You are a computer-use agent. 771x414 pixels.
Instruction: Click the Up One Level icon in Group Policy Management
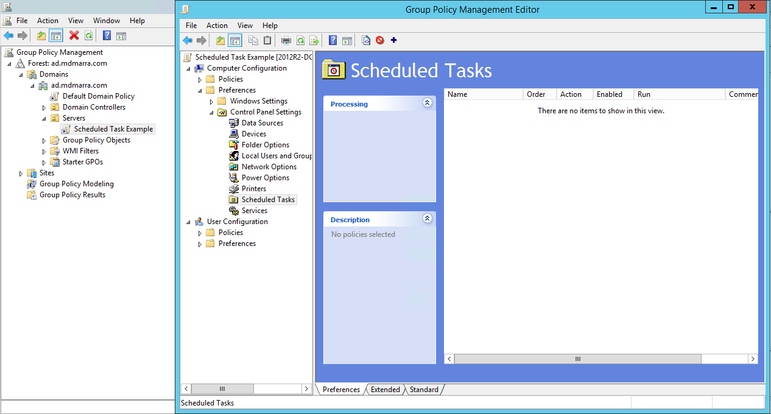point(41,36)
